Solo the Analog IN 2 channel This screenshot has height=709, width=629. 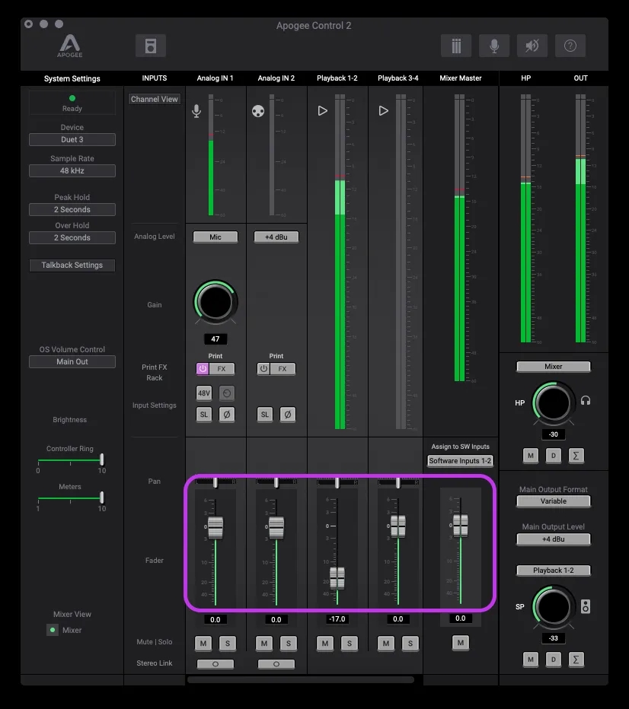tap(289, 643)
